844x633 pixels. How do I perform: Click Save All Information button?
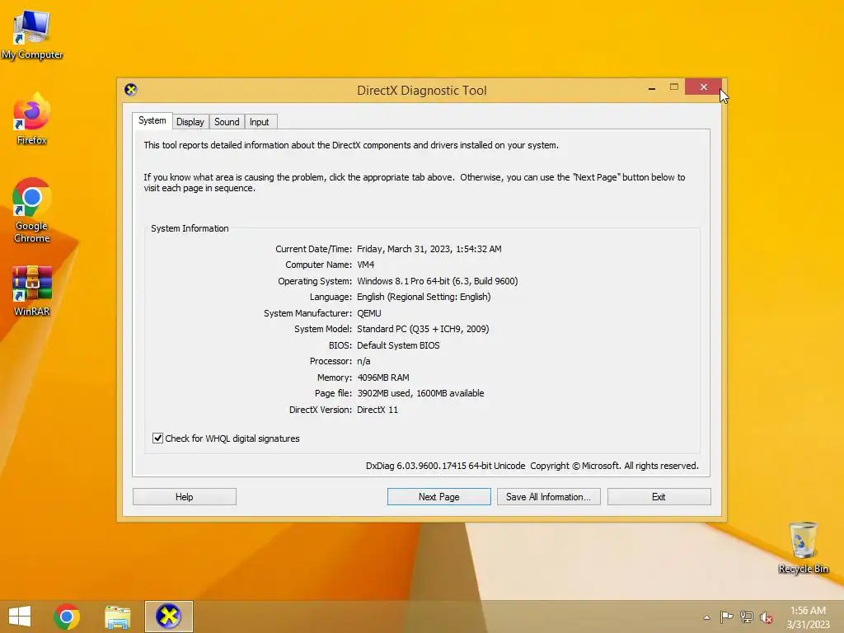548,497
